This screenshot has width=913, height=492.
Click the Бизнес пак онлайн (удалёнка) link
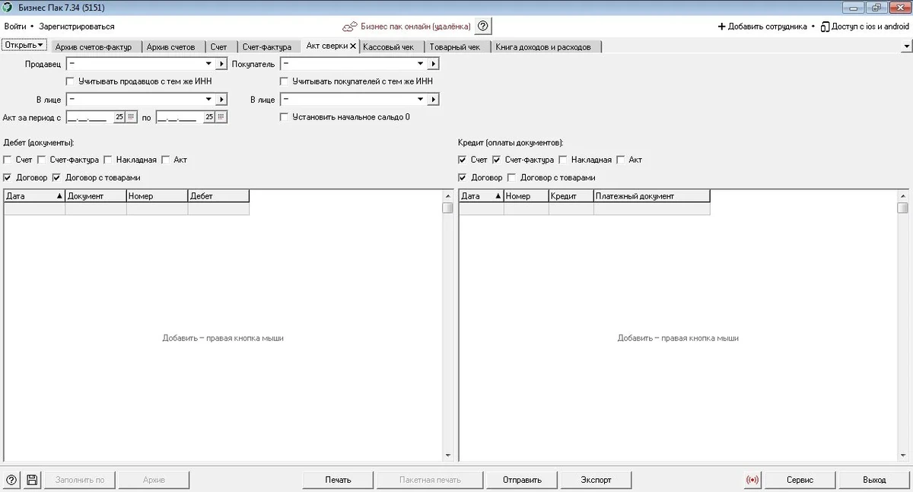coord(415,27)
